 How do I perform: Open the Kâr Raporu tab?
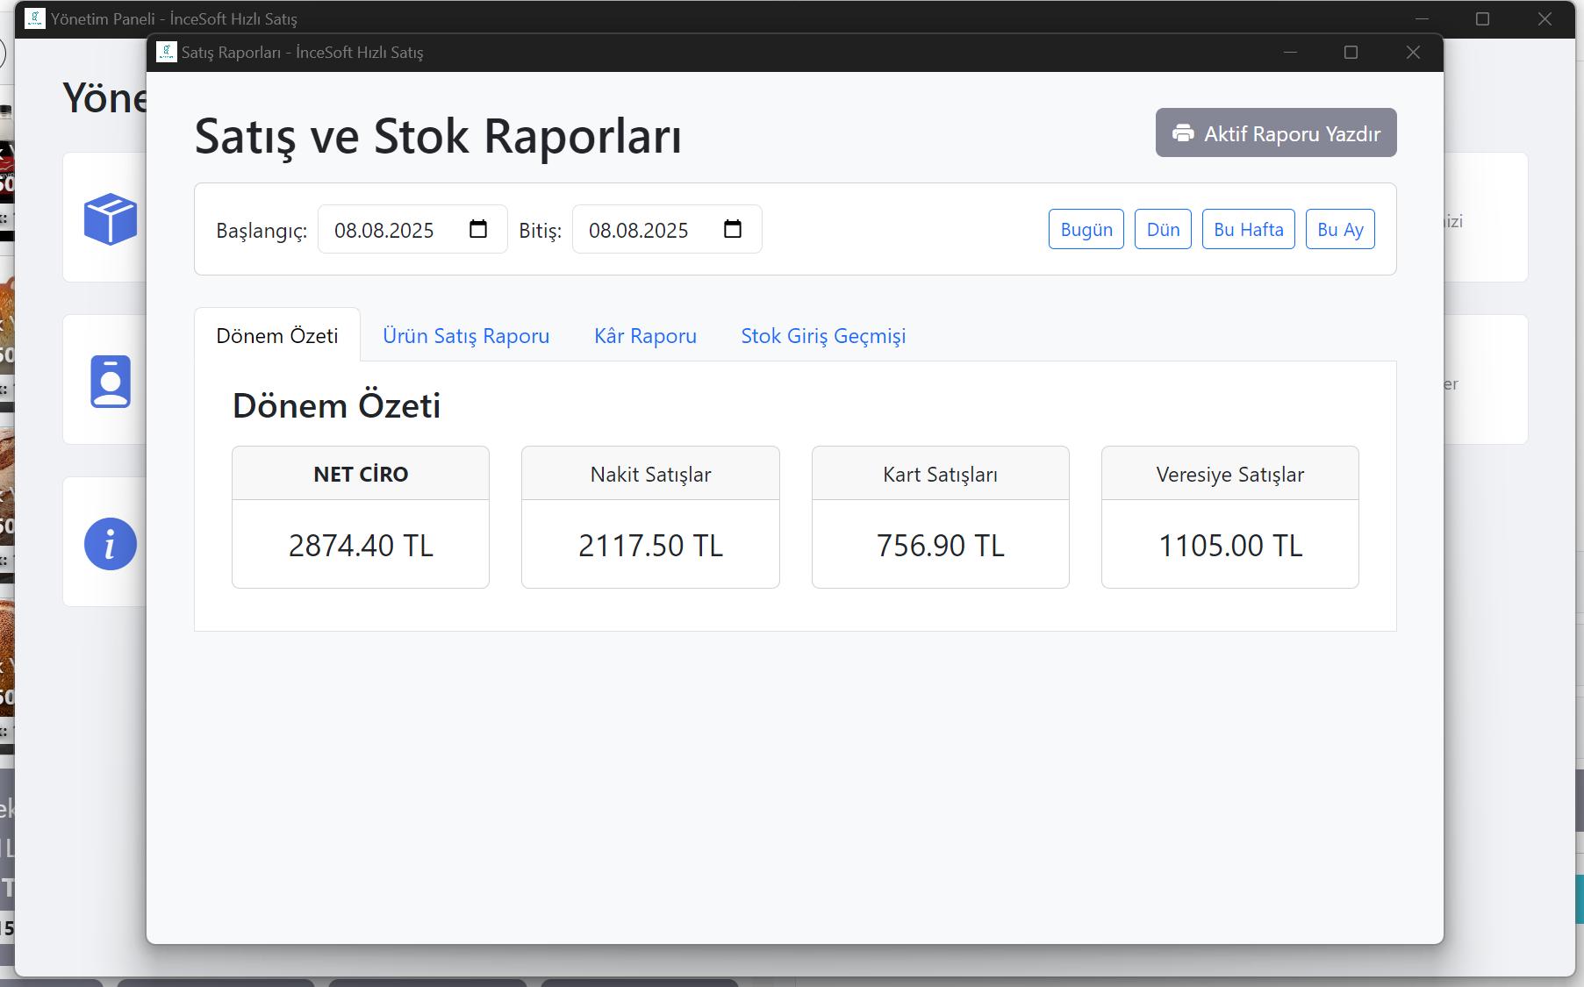tap(645, 336)
